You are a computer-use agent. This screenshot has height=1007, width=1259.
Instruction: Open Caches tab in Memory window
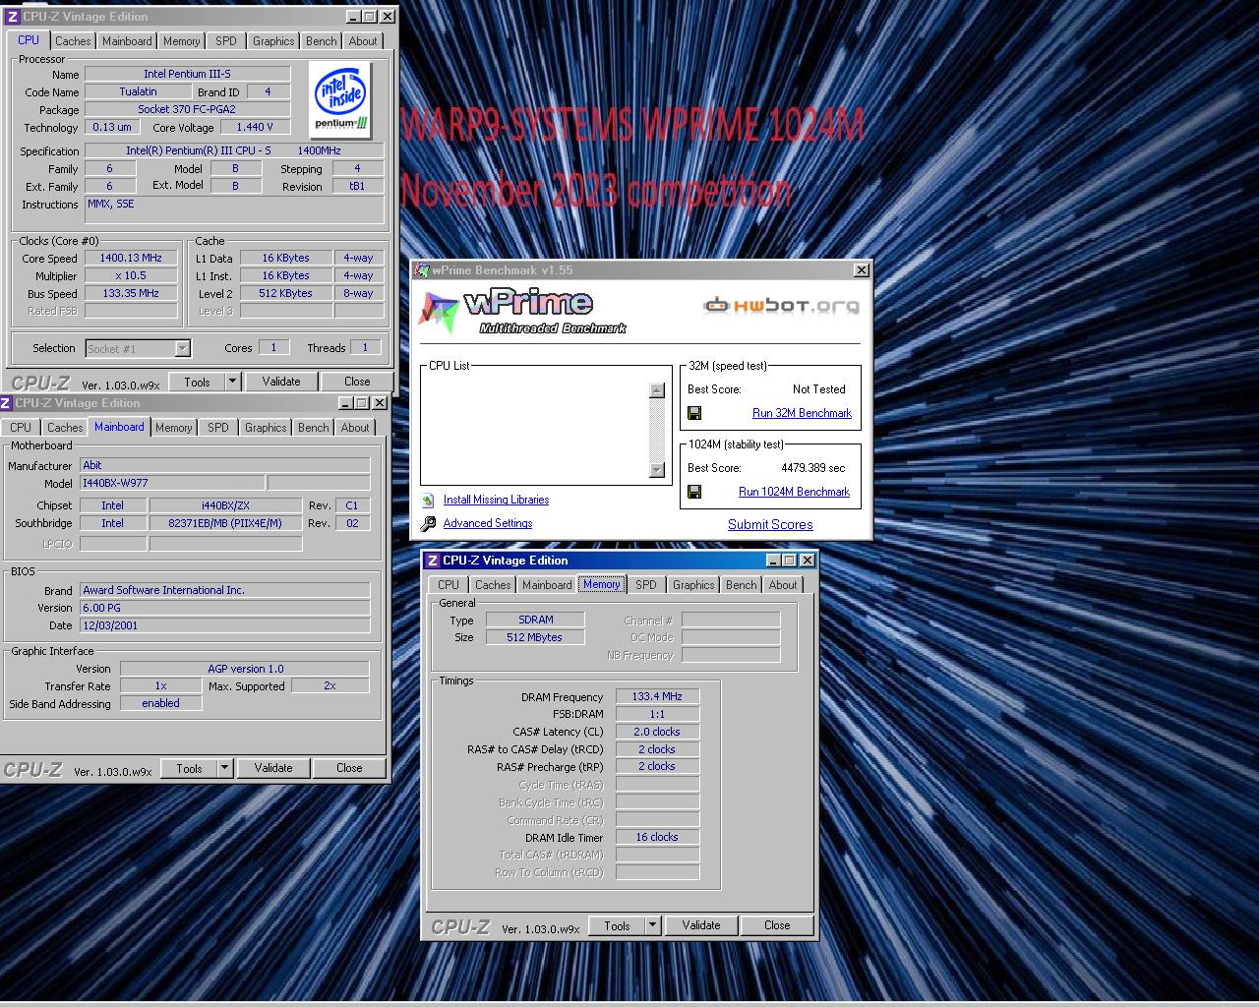tap(493, 585)
